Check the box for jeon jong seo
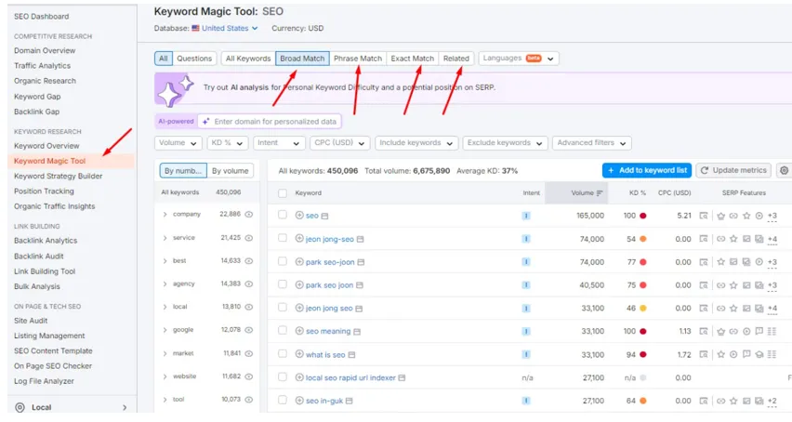The height and width of the screenshot is (422, 792). coord(283,308)
